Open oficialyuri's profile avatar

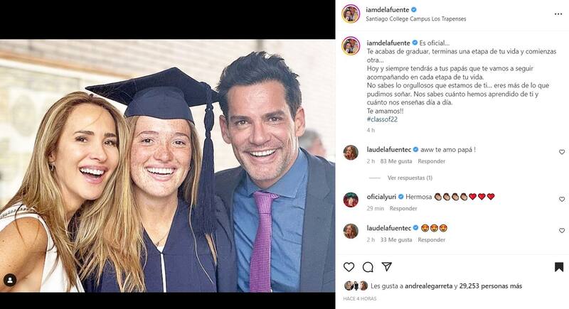351,200
